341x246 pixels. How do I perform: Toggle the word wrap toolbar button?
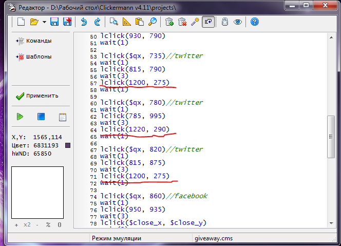click(208, 22)
